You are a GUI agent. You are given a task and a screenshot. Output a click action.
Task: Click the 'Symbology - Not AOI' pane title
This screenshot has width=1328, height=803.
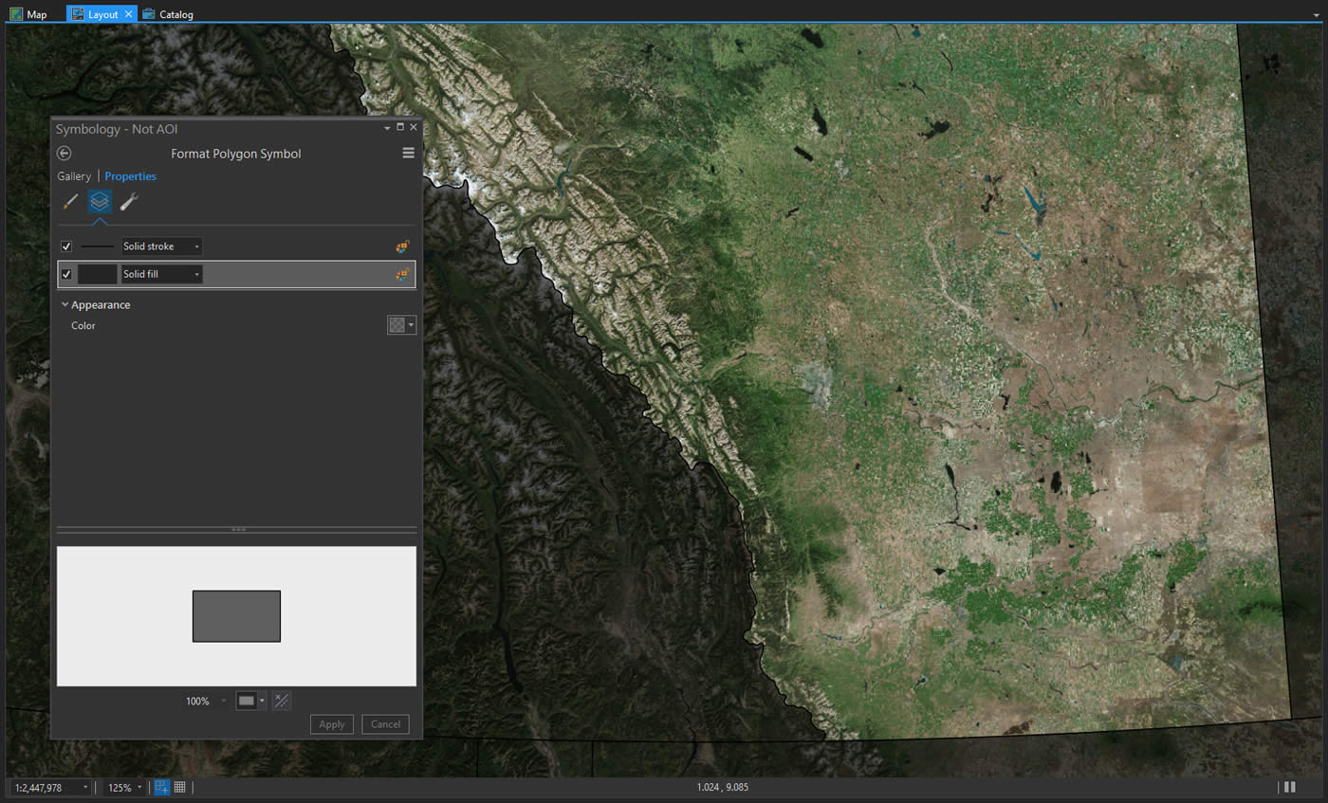click(117, 129)
